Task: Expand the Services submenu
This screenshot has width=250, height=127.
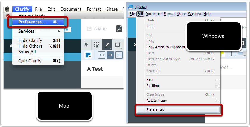Action: 38,31
